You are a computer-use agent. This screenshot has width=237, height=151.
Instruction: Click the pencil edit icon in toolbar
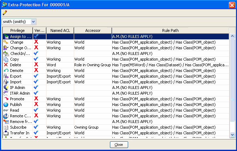click(5, 13)
